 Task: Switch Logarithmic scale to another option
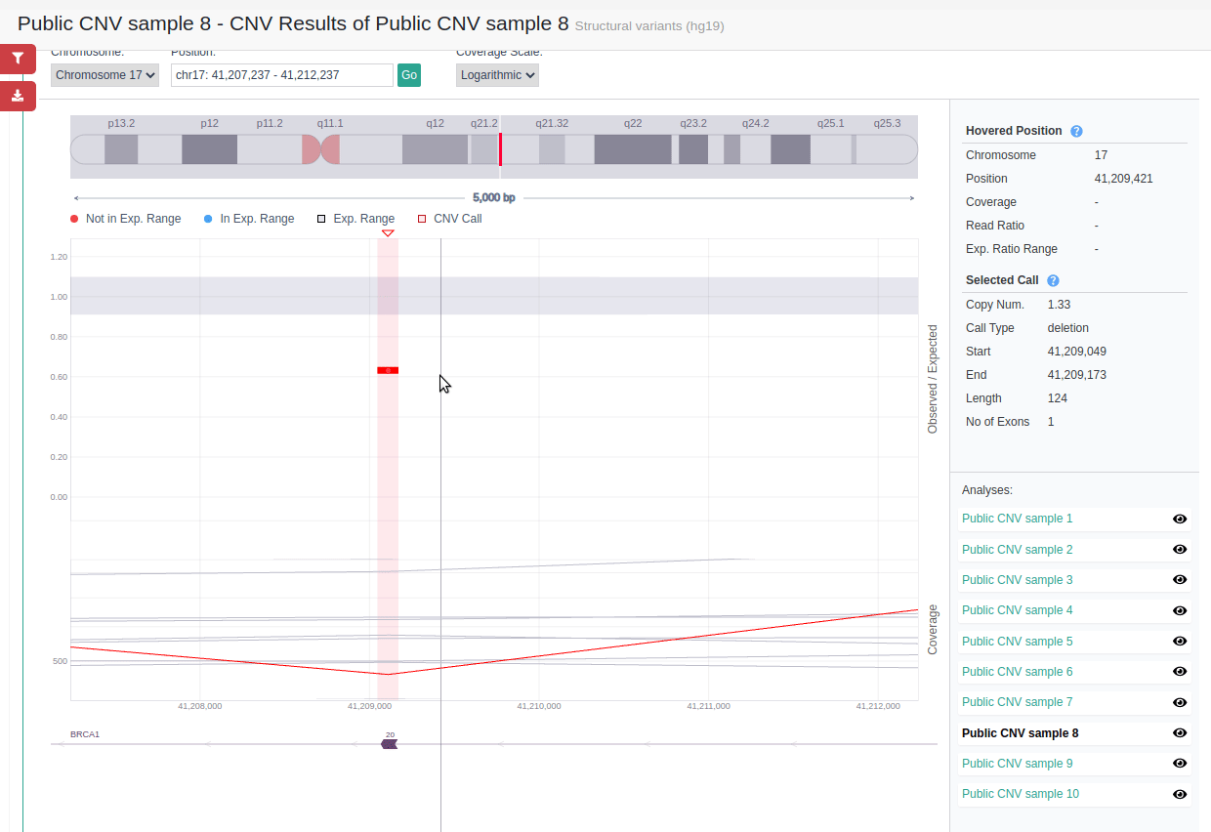(497, 74)
